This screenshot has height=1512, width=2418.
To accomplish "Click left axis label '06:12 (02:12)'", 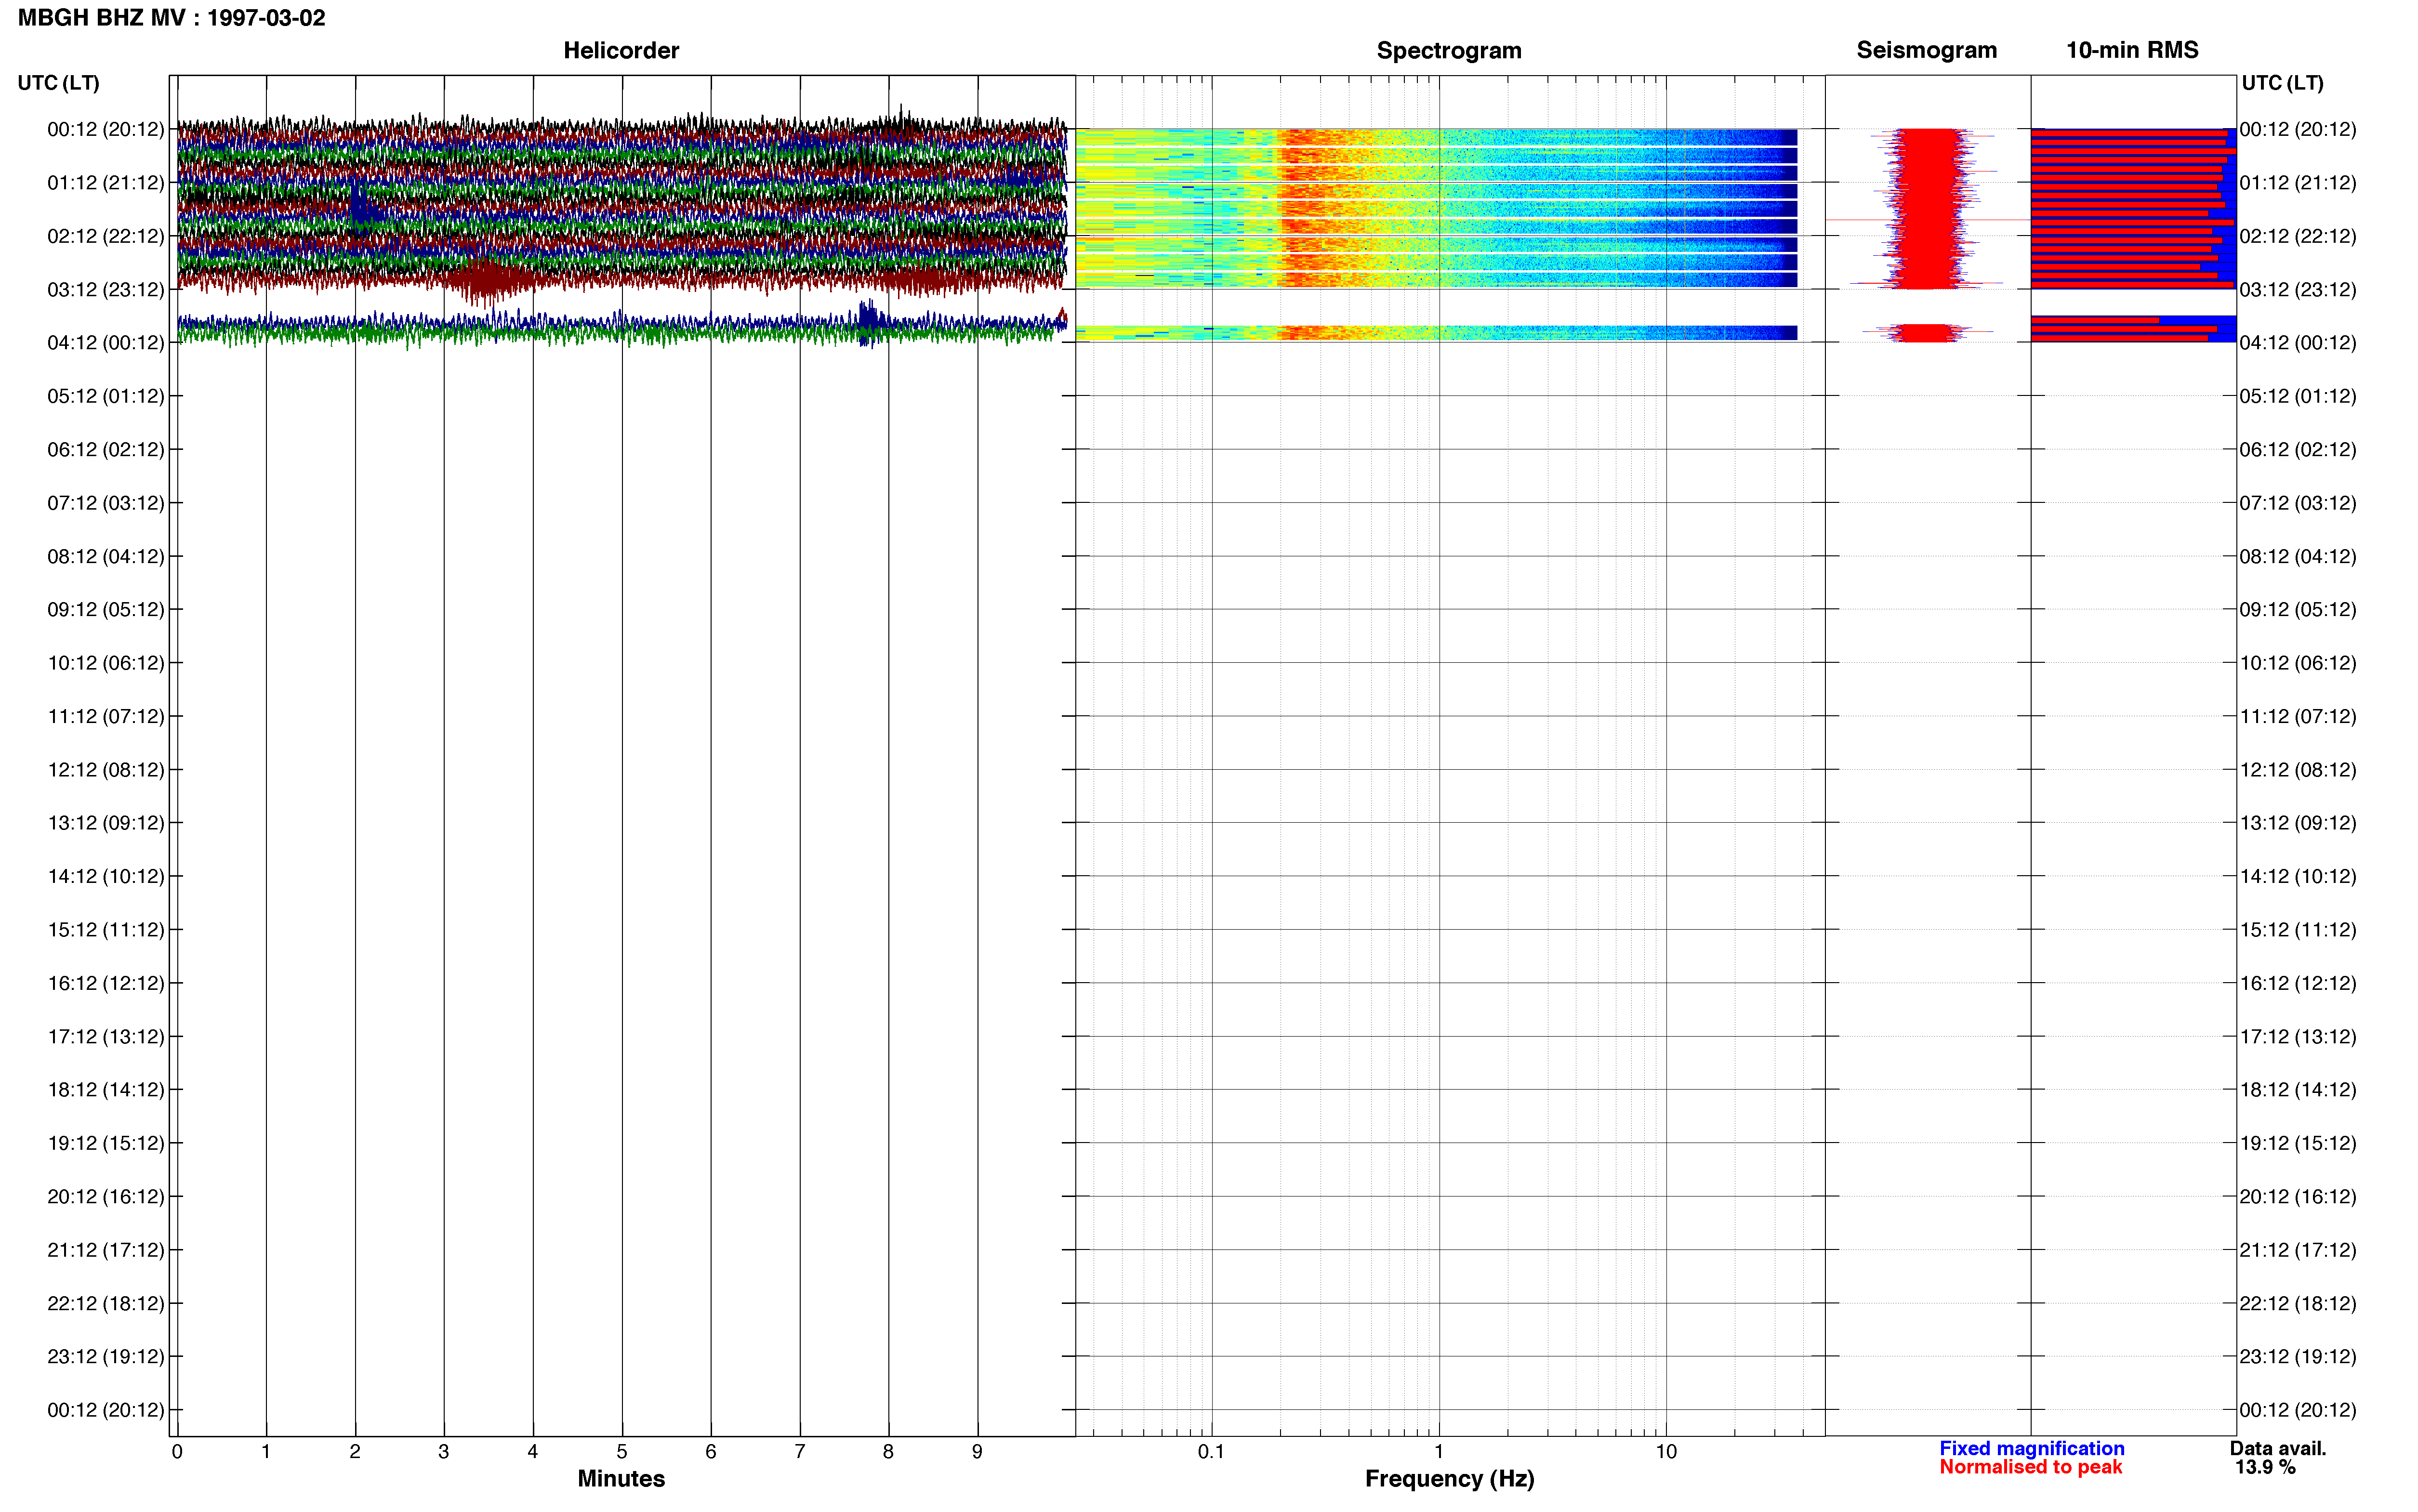I will (x=106, y=450).
